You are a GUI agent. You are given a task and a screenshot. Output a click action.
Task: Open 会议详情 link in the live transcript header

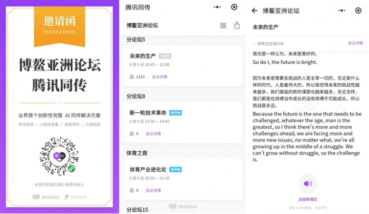(355, 43)
